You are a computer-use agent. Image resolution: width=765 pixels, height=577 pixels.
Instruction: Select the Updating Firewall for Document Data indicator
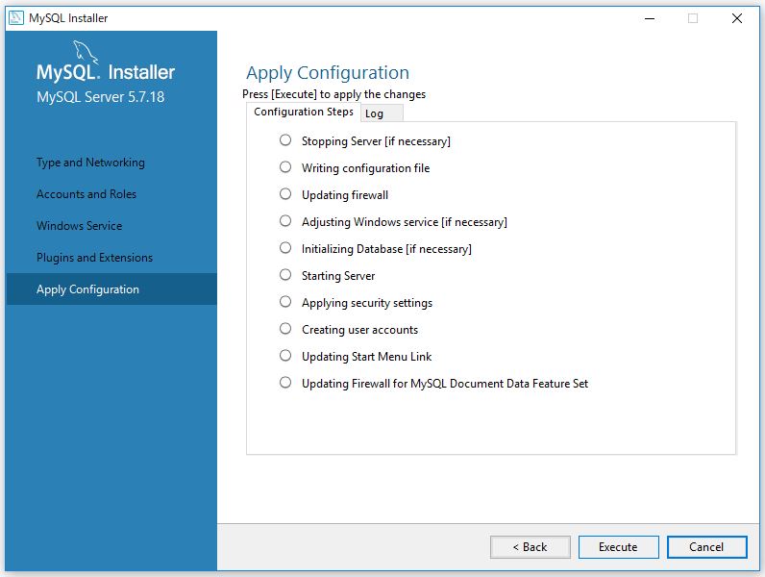point(285,382)
